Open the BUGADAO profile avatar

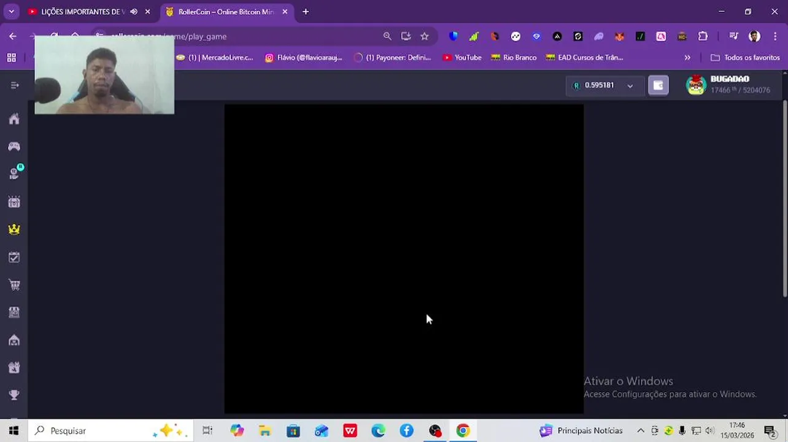[696, 85]
